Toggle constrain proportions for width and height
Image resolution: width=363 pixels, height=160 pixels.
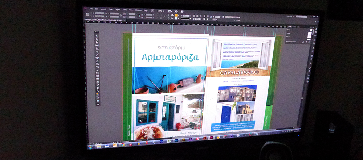[121, 16]
